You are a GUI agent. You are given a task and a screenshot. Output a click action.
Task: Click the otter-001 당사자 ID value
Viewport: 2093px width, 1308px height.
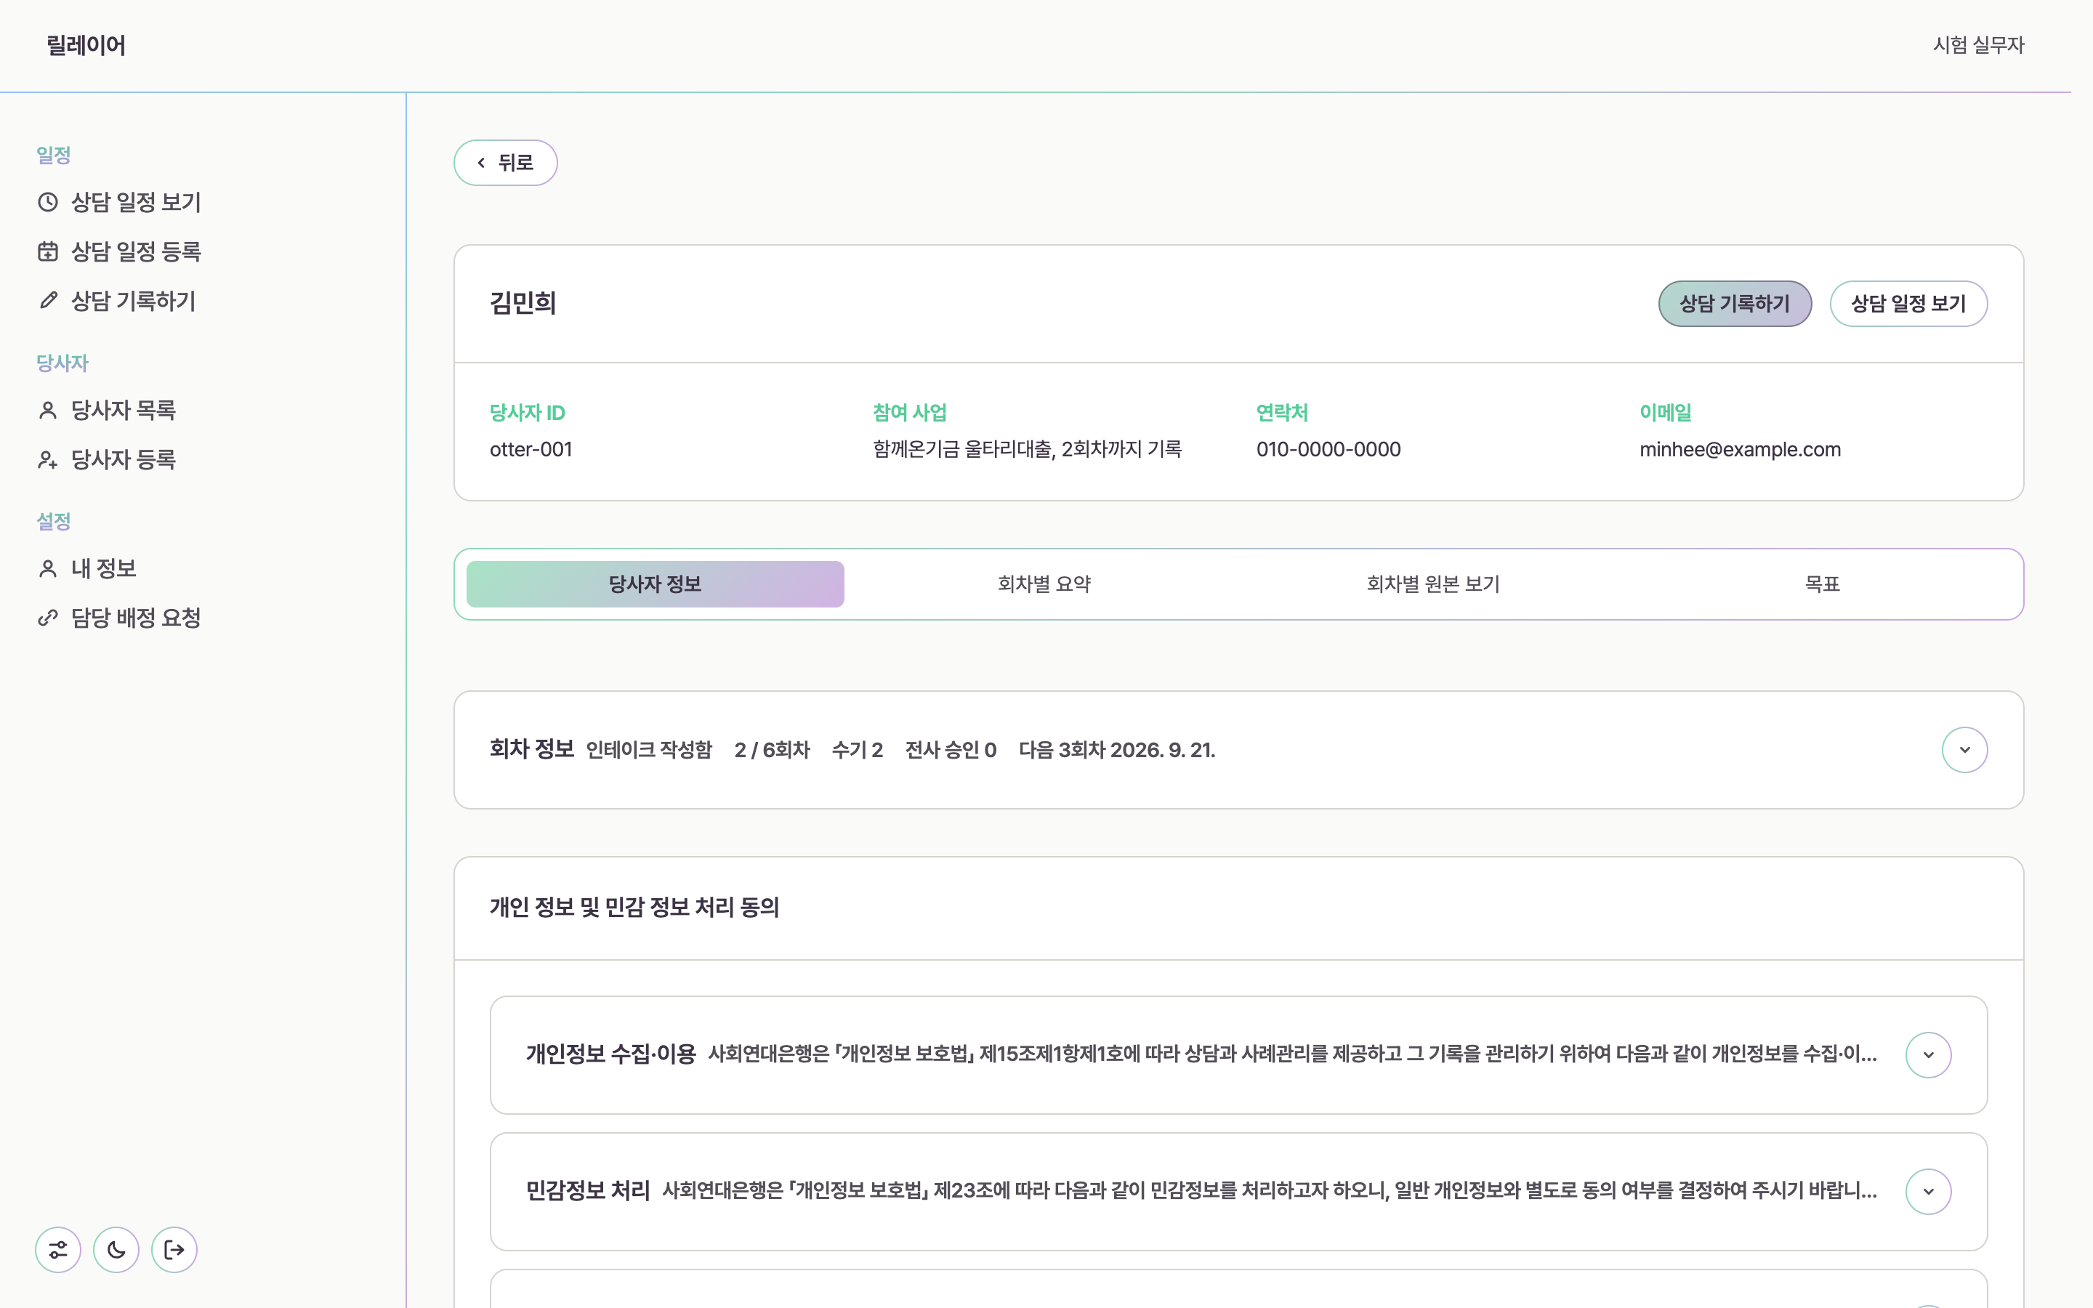pos(531,449)
